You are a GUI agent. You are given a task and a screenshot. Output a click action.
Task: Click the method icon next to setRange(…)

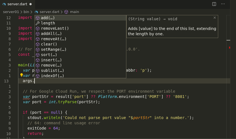coord(38,50)
